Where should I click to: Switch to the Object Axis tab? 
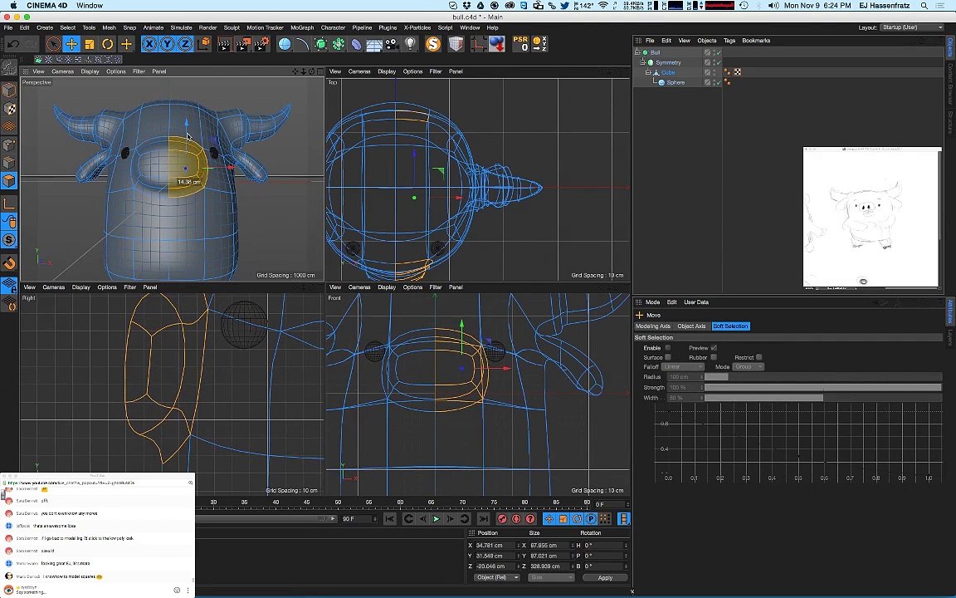coord(691,326)
